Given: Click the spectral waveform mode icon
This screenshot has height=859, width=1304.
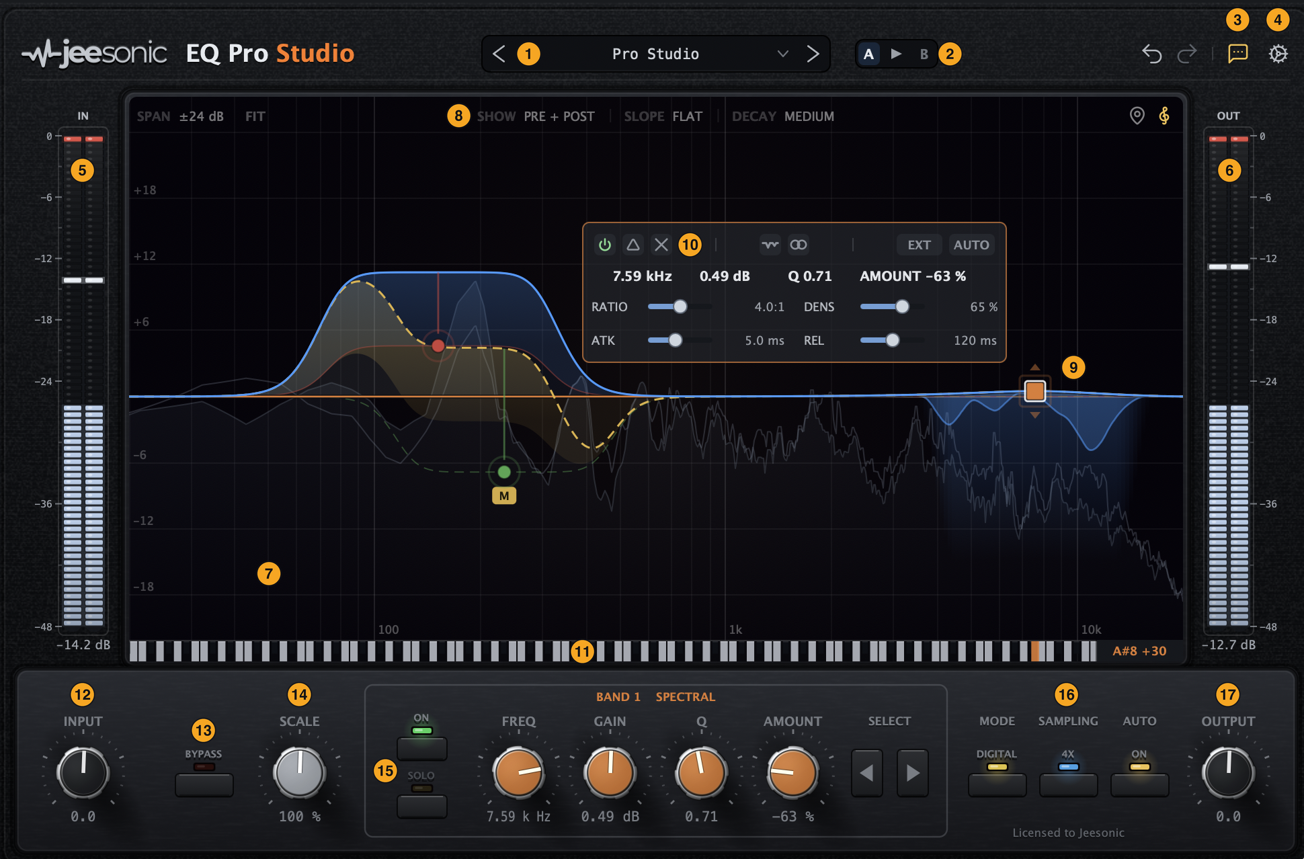Looking at the screenshot, I should pos(770,245).
